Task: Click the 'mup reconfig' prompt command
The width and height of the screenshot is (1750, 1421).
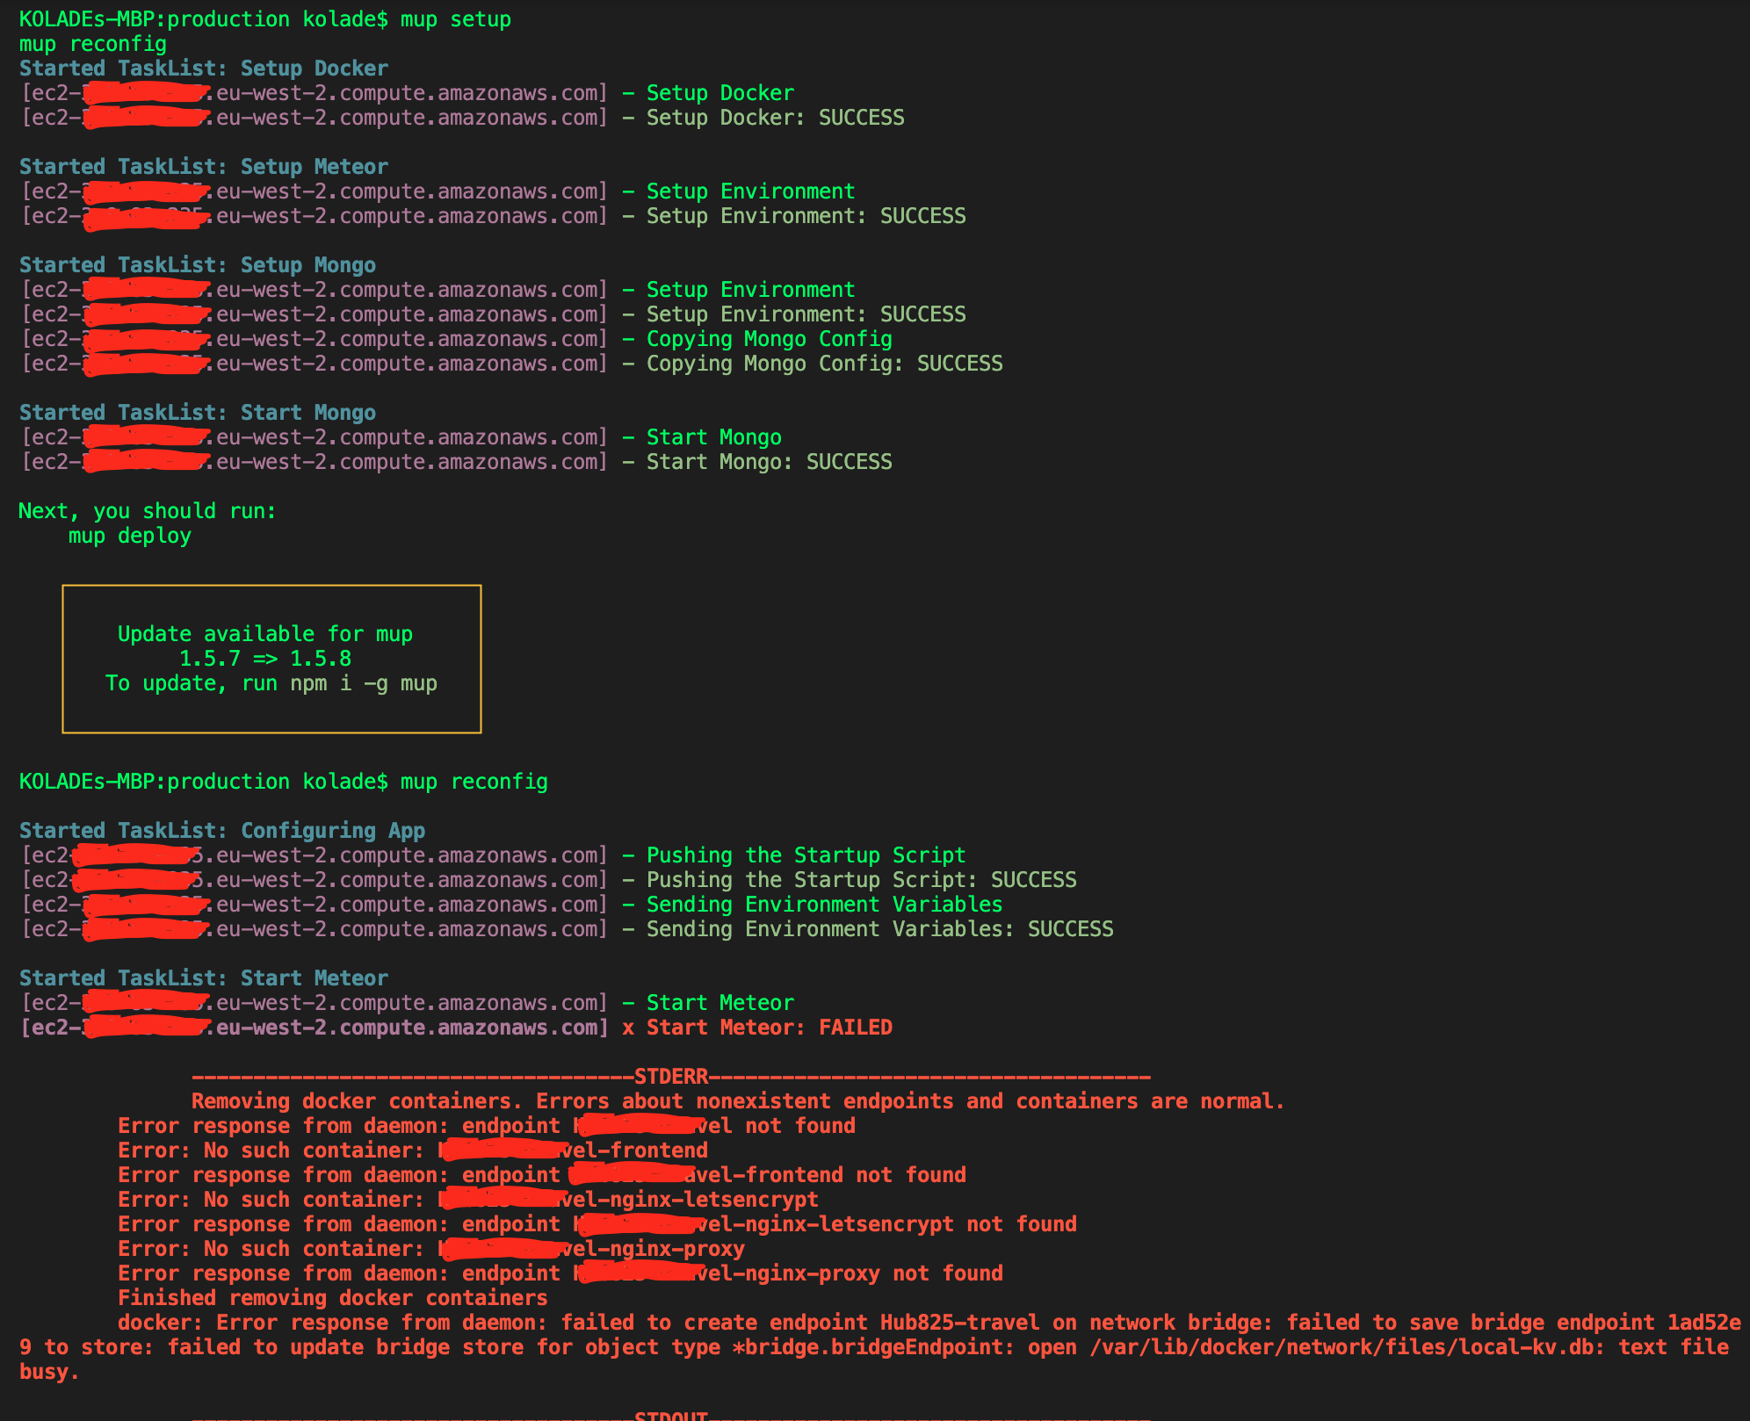Action: point(474,782)
